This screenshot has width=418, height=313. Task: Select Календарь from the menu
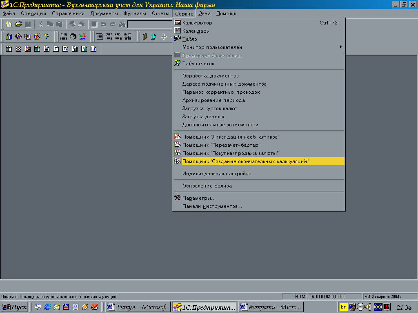pos(259,31)
